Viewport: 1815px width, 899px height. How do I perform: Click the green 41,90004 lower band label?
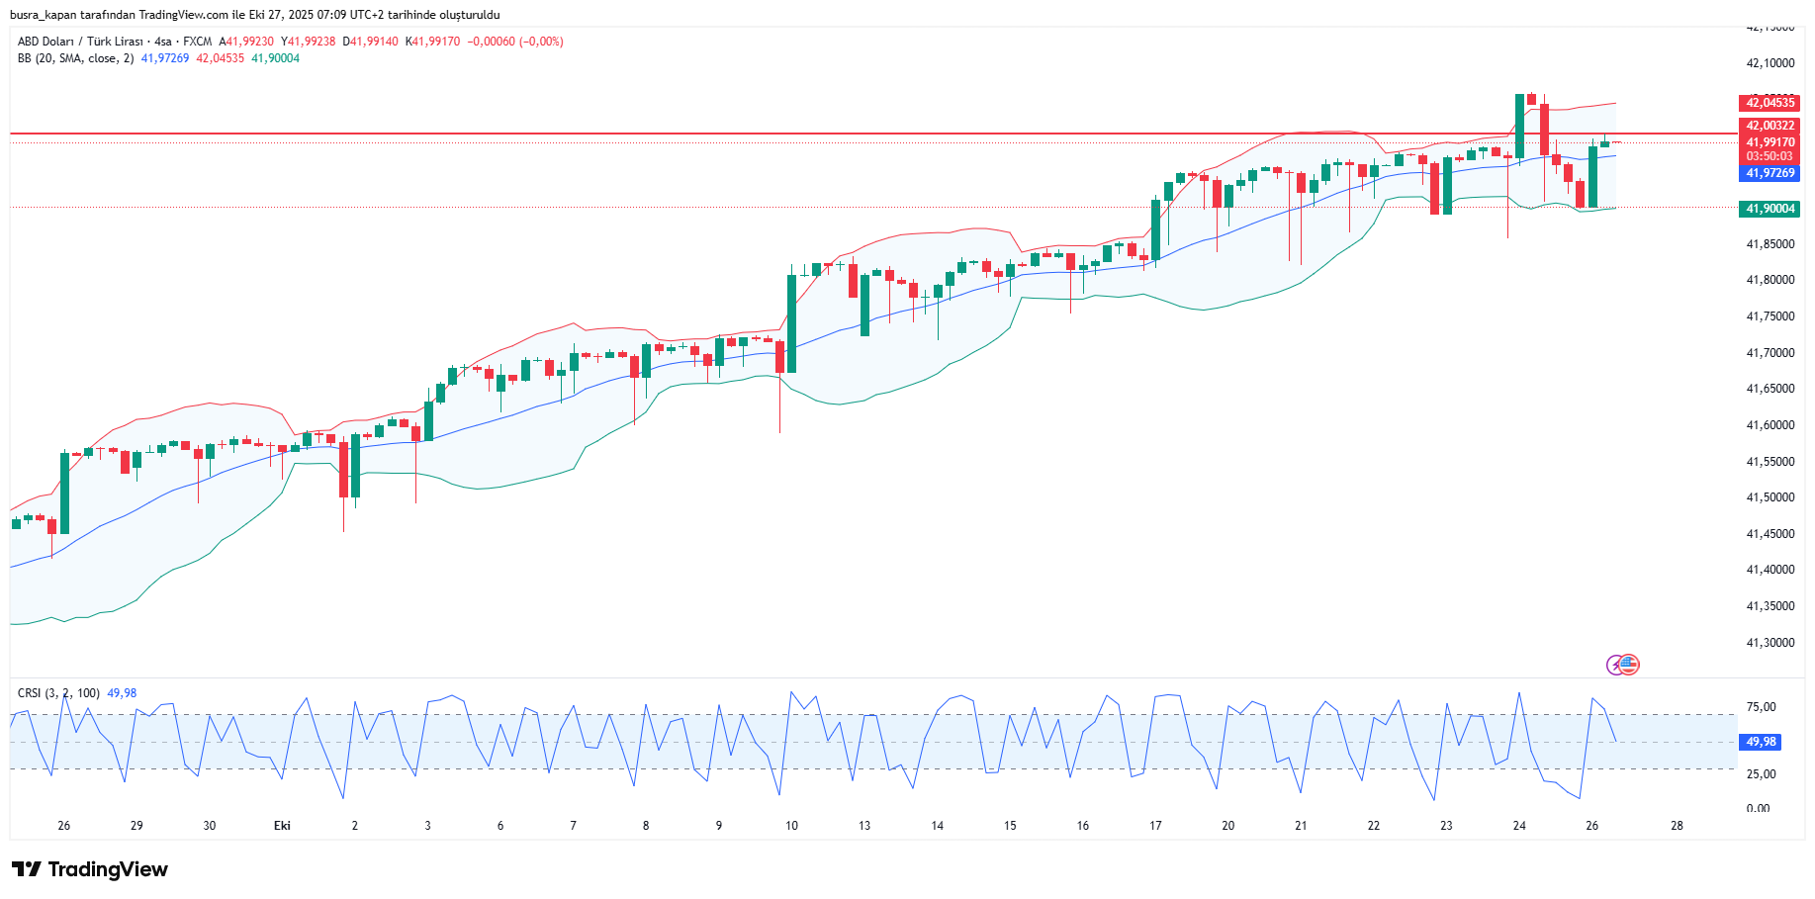[x=1770, y=209]
